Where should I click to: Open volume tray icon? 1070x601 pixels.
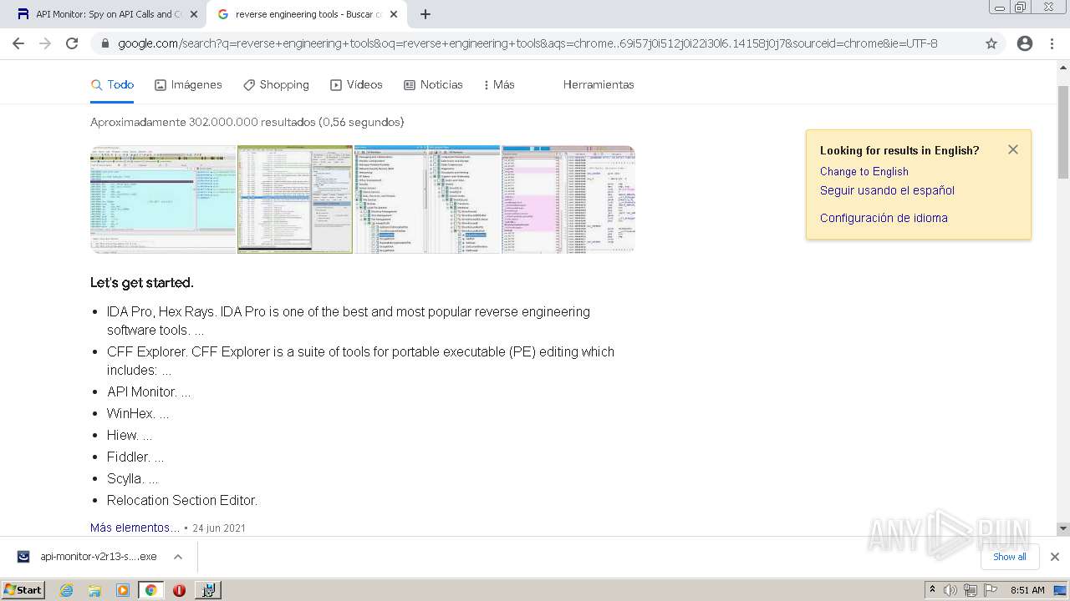click(x=950, y=590)
